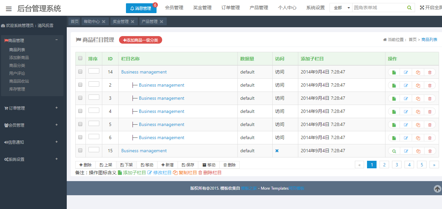Click 保存 toolbar button
The width and height of the screenshot is (442, 209).
tap(188, 165)
